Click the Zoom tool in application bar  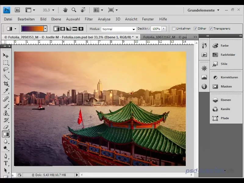(x=74, y=10)
